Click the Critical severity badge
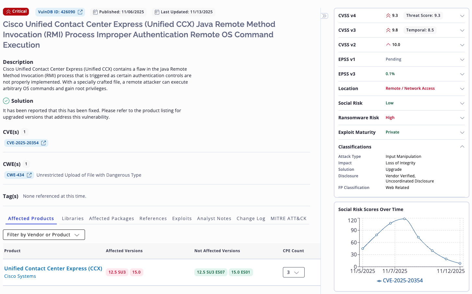The image size is (472, 294). 16,12
